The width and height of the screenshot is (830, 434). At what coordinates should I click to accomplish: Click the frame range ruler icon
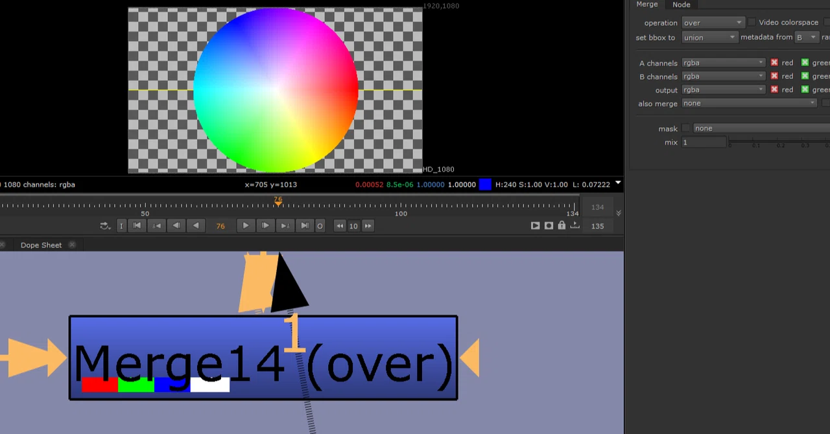pyautogui.click(x=575, y=225)
